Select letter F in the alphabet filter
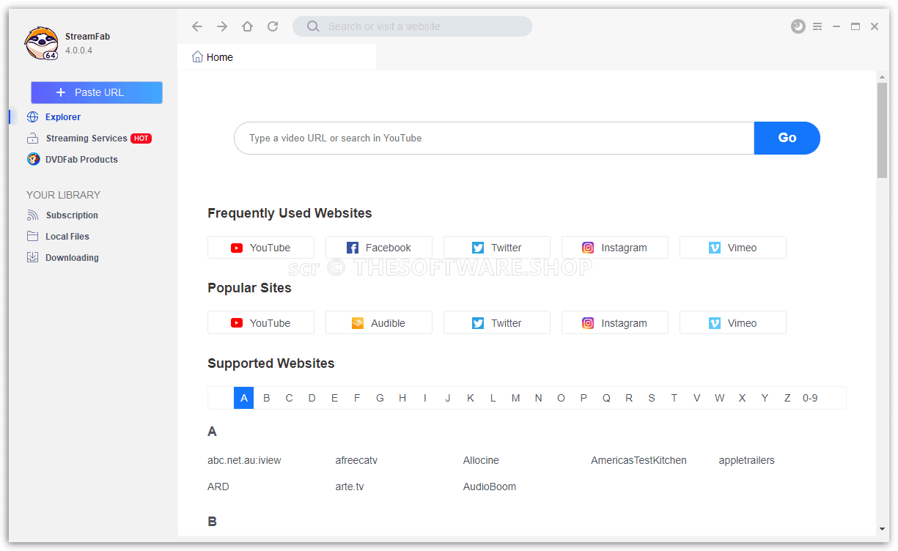Image resolution: width=898 pixels, height=551 pixels. coord(357,398)
